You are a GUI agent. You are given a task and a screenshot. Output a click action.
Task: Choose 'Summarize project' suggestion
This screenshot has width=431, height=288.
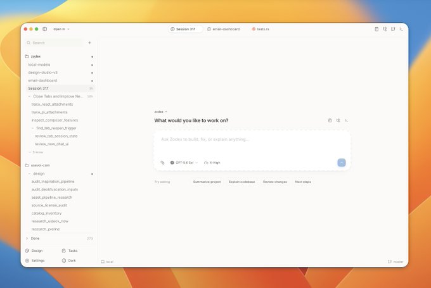coord(207,182)
